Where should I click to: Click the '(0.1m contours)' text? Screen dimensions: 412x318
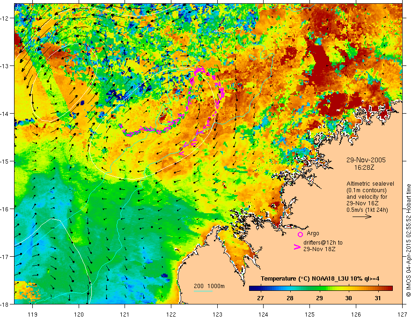click(x=367, y=190)
